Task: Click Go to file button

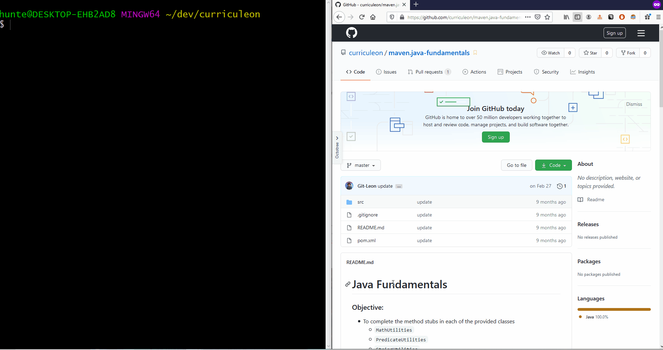Action: 517,165
